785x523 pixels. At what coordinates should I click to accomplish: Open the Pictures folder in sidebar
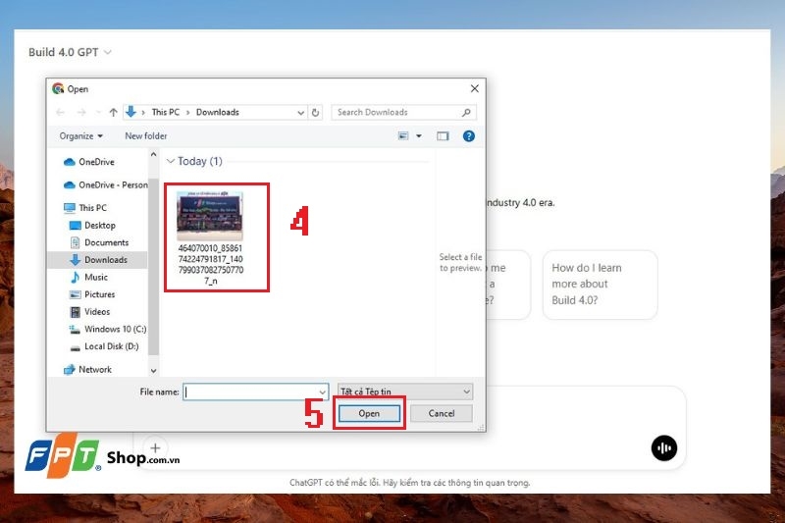(x=92, y=294)
